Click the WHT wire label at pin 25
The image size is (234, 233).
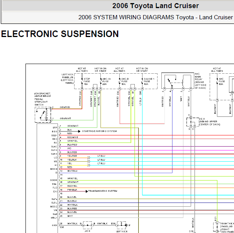(70, 216)
